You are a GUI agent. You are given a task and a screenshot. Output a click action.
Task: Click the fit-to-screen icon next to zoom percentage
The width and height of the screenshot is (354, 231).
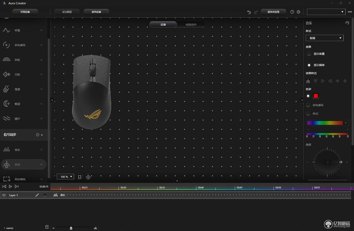(80, 177)
